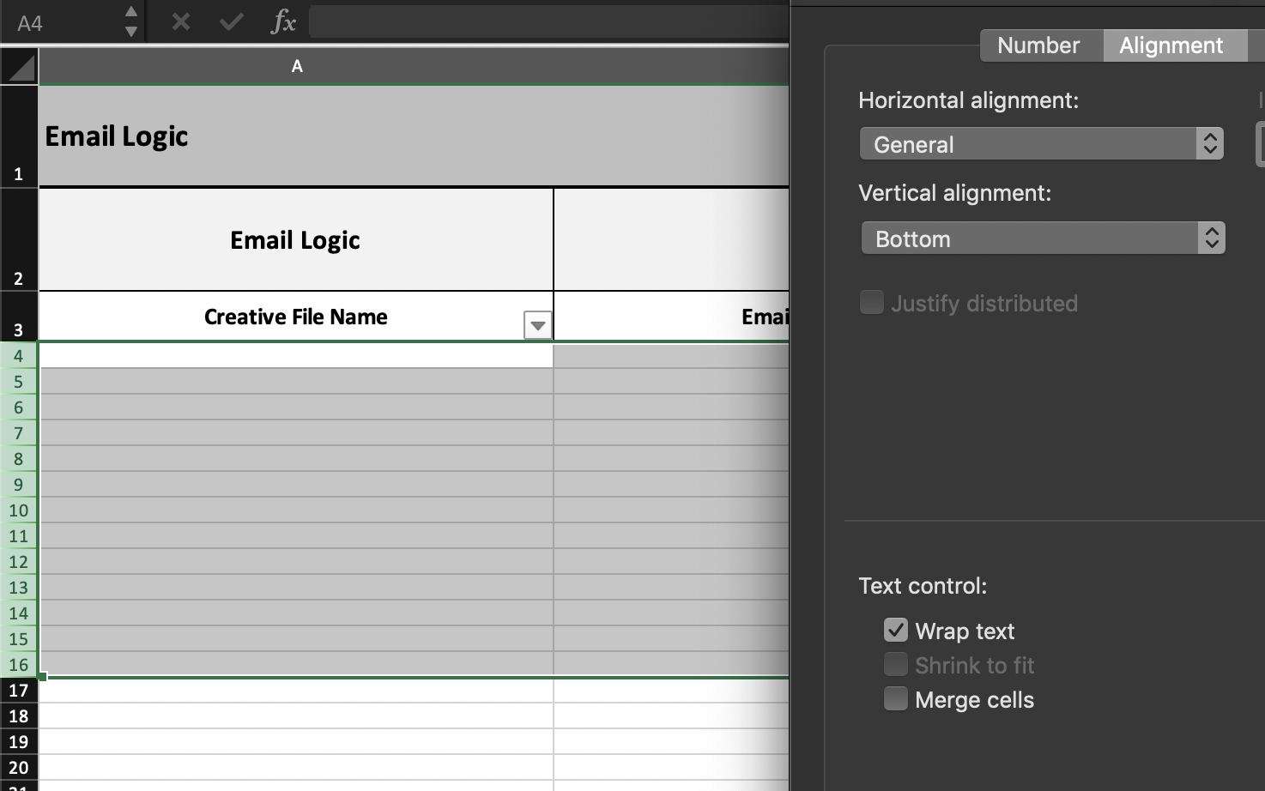Viewport: 1265px width, 791px height.
Task: Toggle the Justify distributed checkbox
Action: point(871,302)
